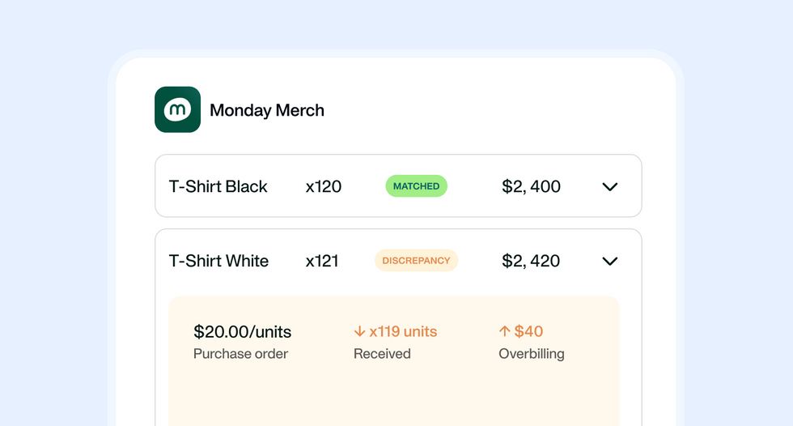This screenshot has width=793, height=426.
Task: Select the T-Shirt Black item name
Action: click(x=218, y=186)
